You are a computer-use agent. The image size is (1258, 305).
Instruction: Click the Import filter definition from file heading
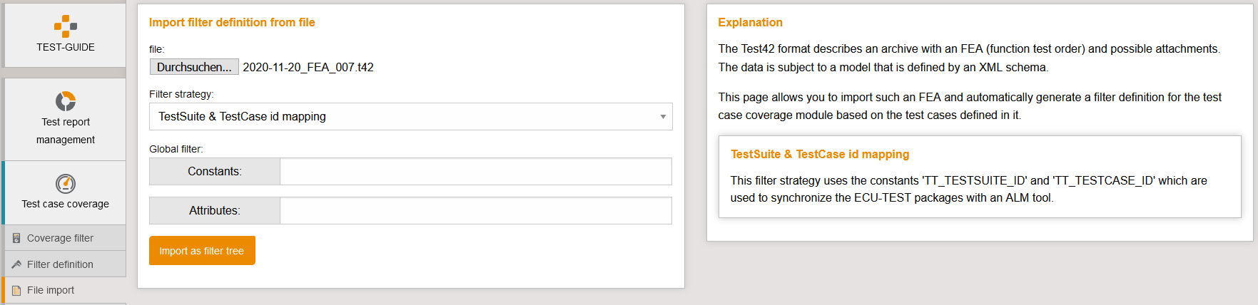232,23
